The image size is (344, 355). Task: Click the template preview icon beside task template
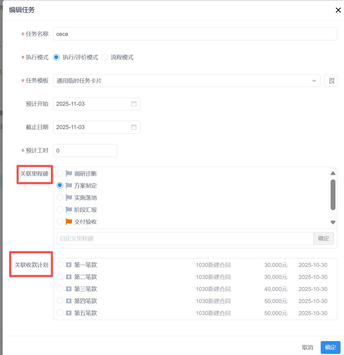[331, 81]
